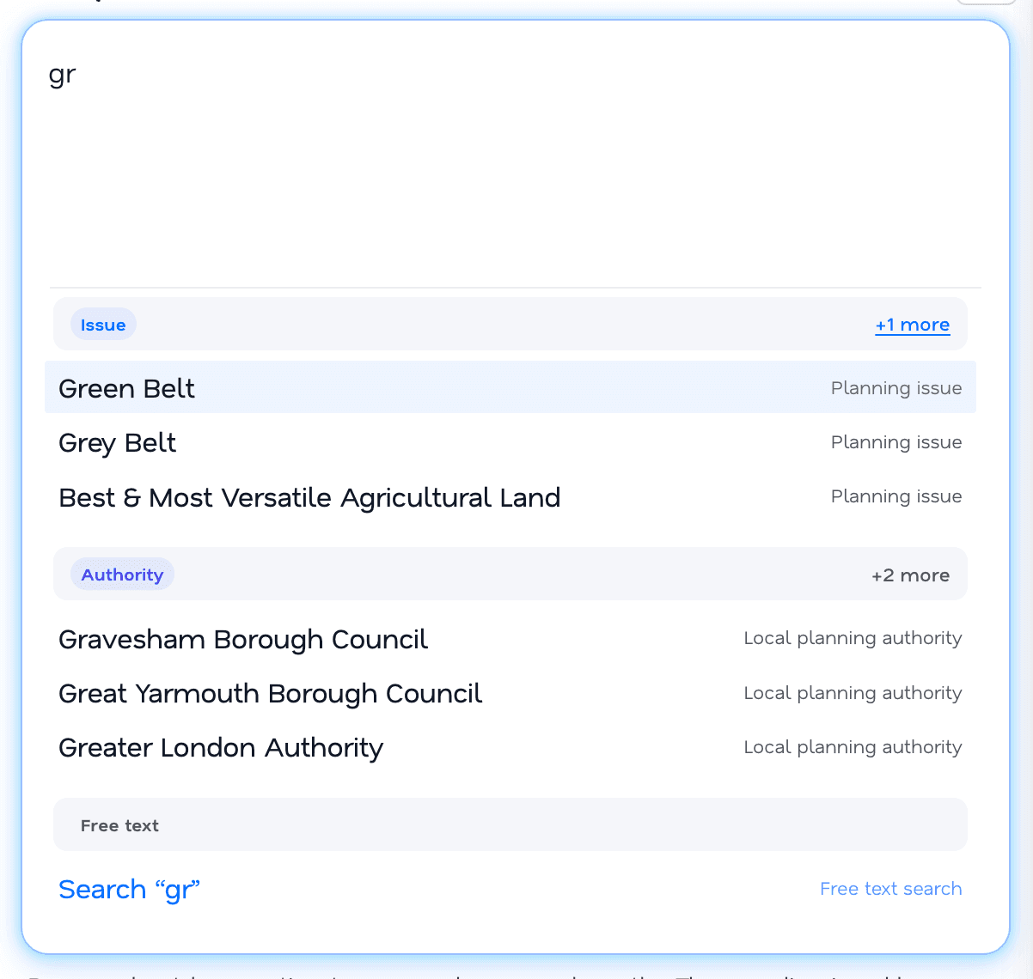This screenshot has height=979, width=1033.
Task: Click Local planning authority next to Gravesham
Action: [853, 638]
